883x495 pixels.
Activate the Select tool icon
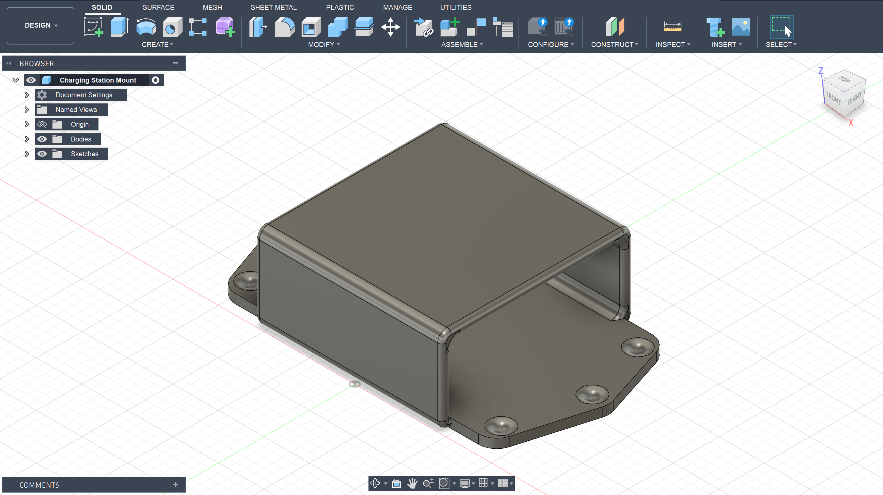[x=781, y=27]
